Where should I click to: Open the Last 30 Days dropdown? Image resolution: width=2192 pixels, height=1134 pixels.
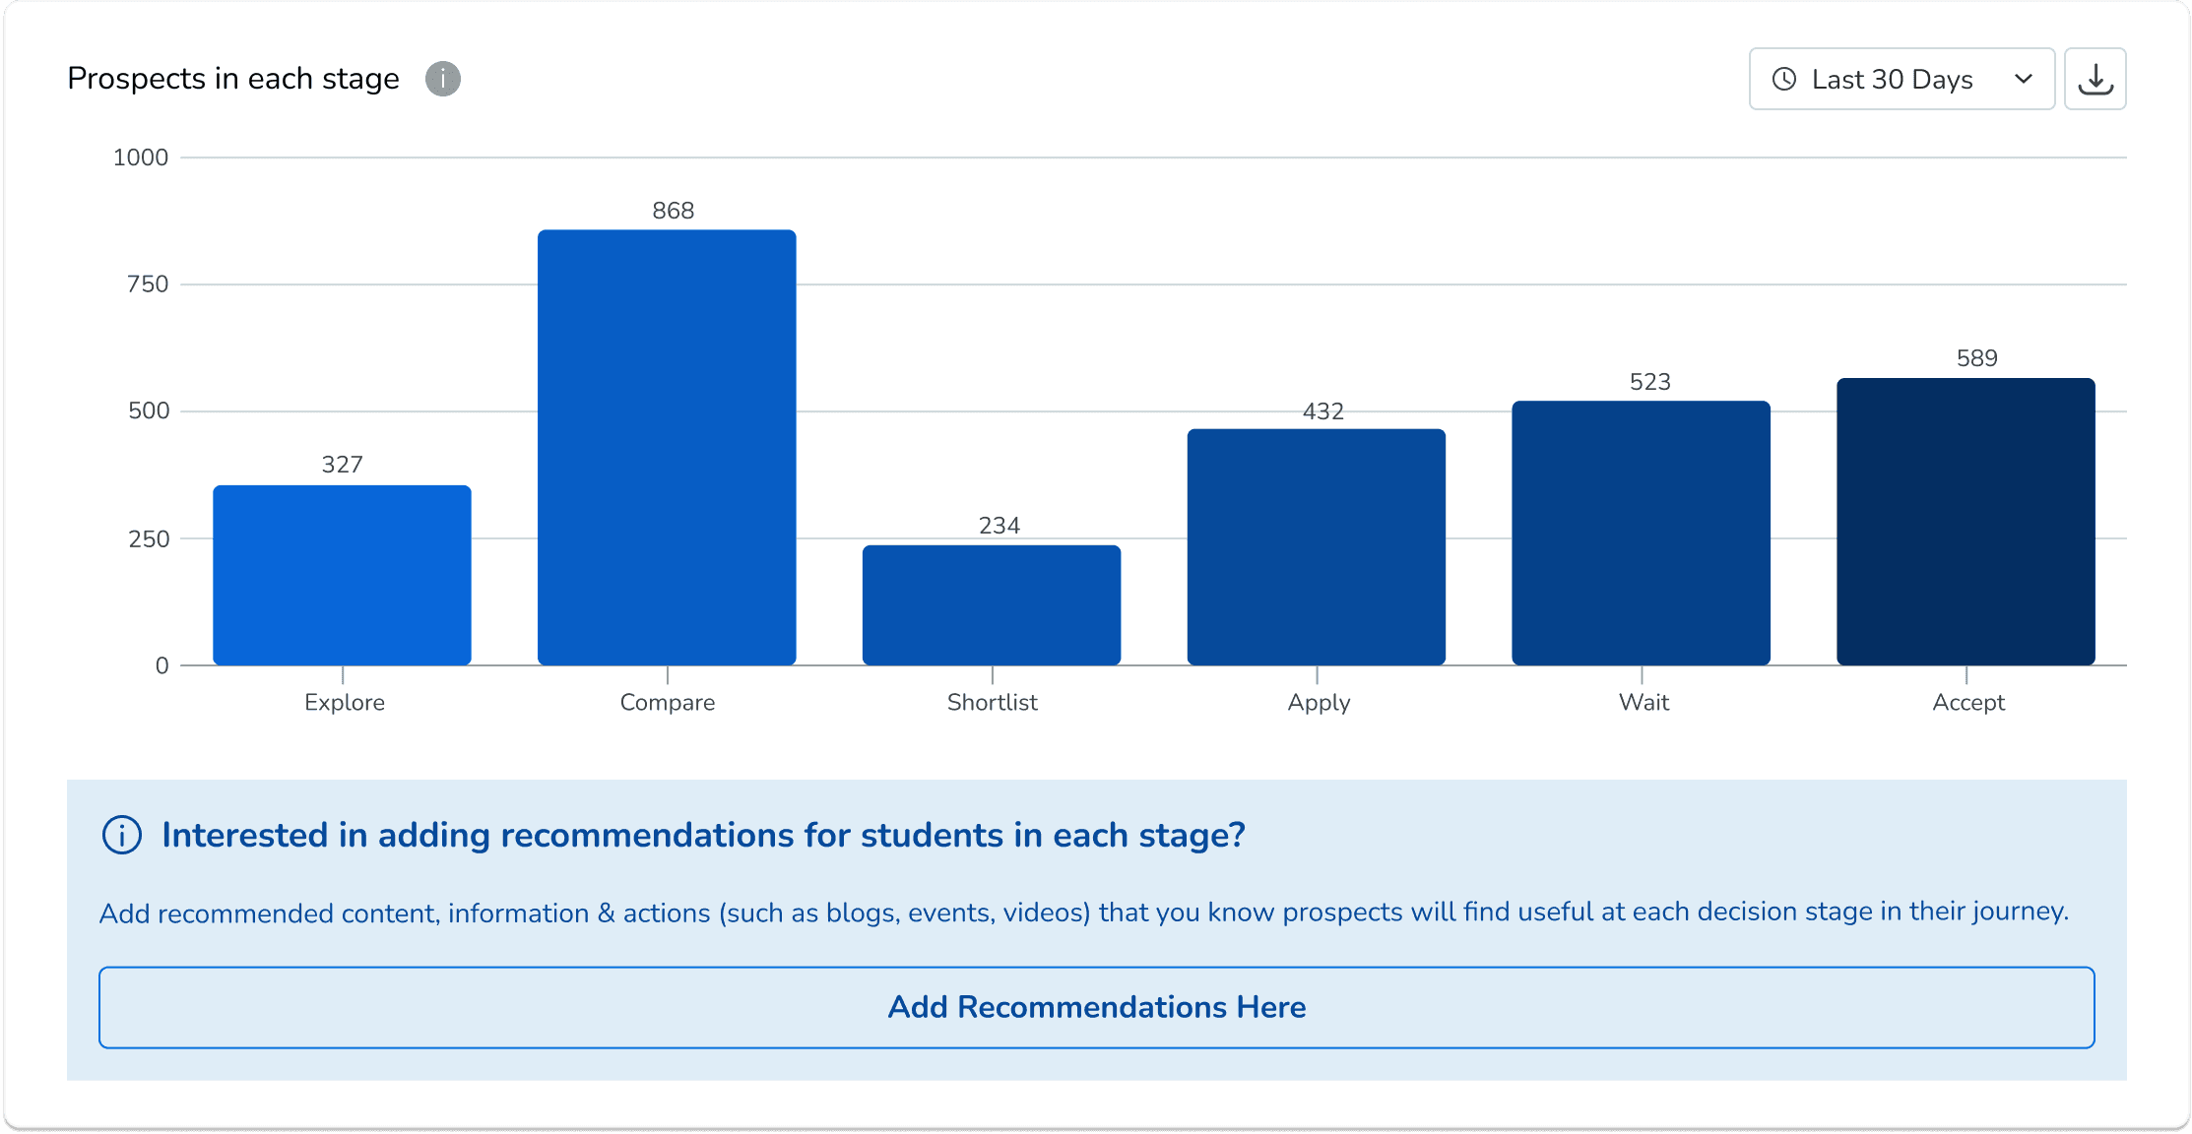pyautogui.click(x=1902, y=79)
